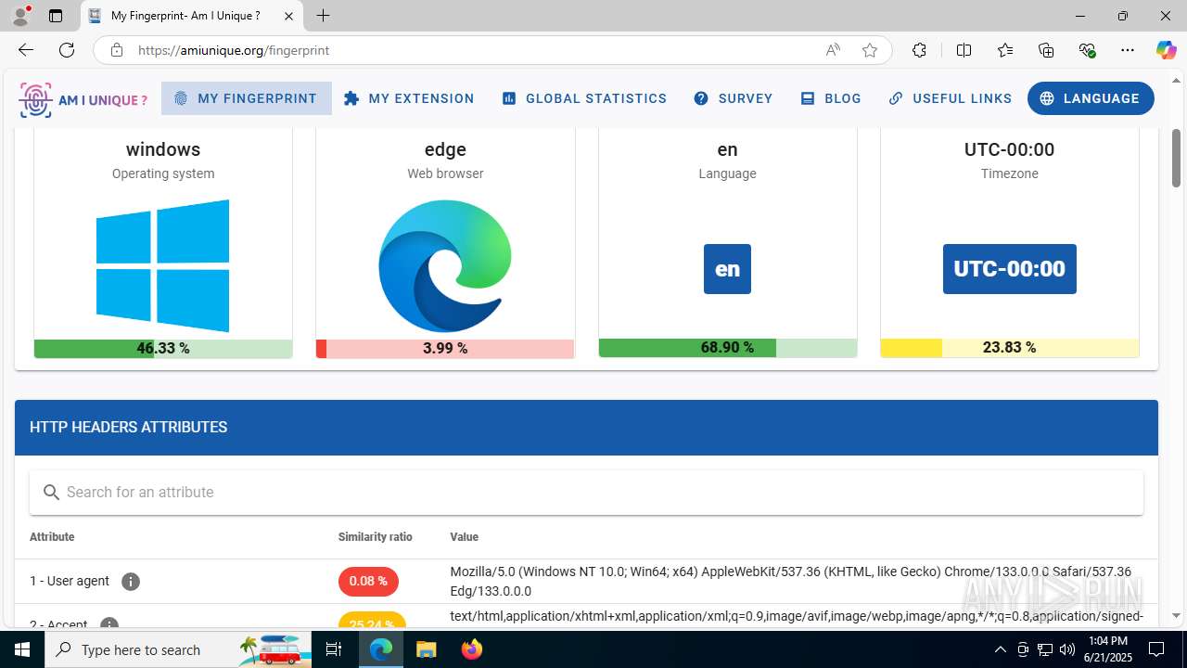The height and width of the screenshot is (668, 1187).
Task: Click the Edge web browser logo
Action: tap(445, 265)
